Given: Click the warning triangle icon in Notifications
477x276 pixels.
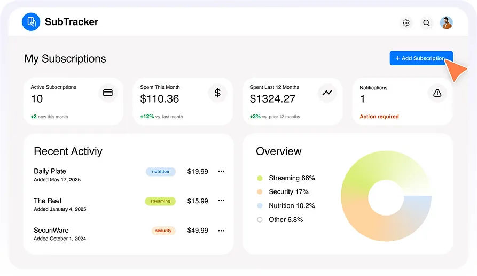Looking at the screenshot, I should point(437,93).
